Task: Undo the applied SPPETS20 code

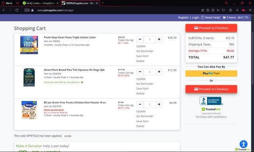Action: point(68,136)
